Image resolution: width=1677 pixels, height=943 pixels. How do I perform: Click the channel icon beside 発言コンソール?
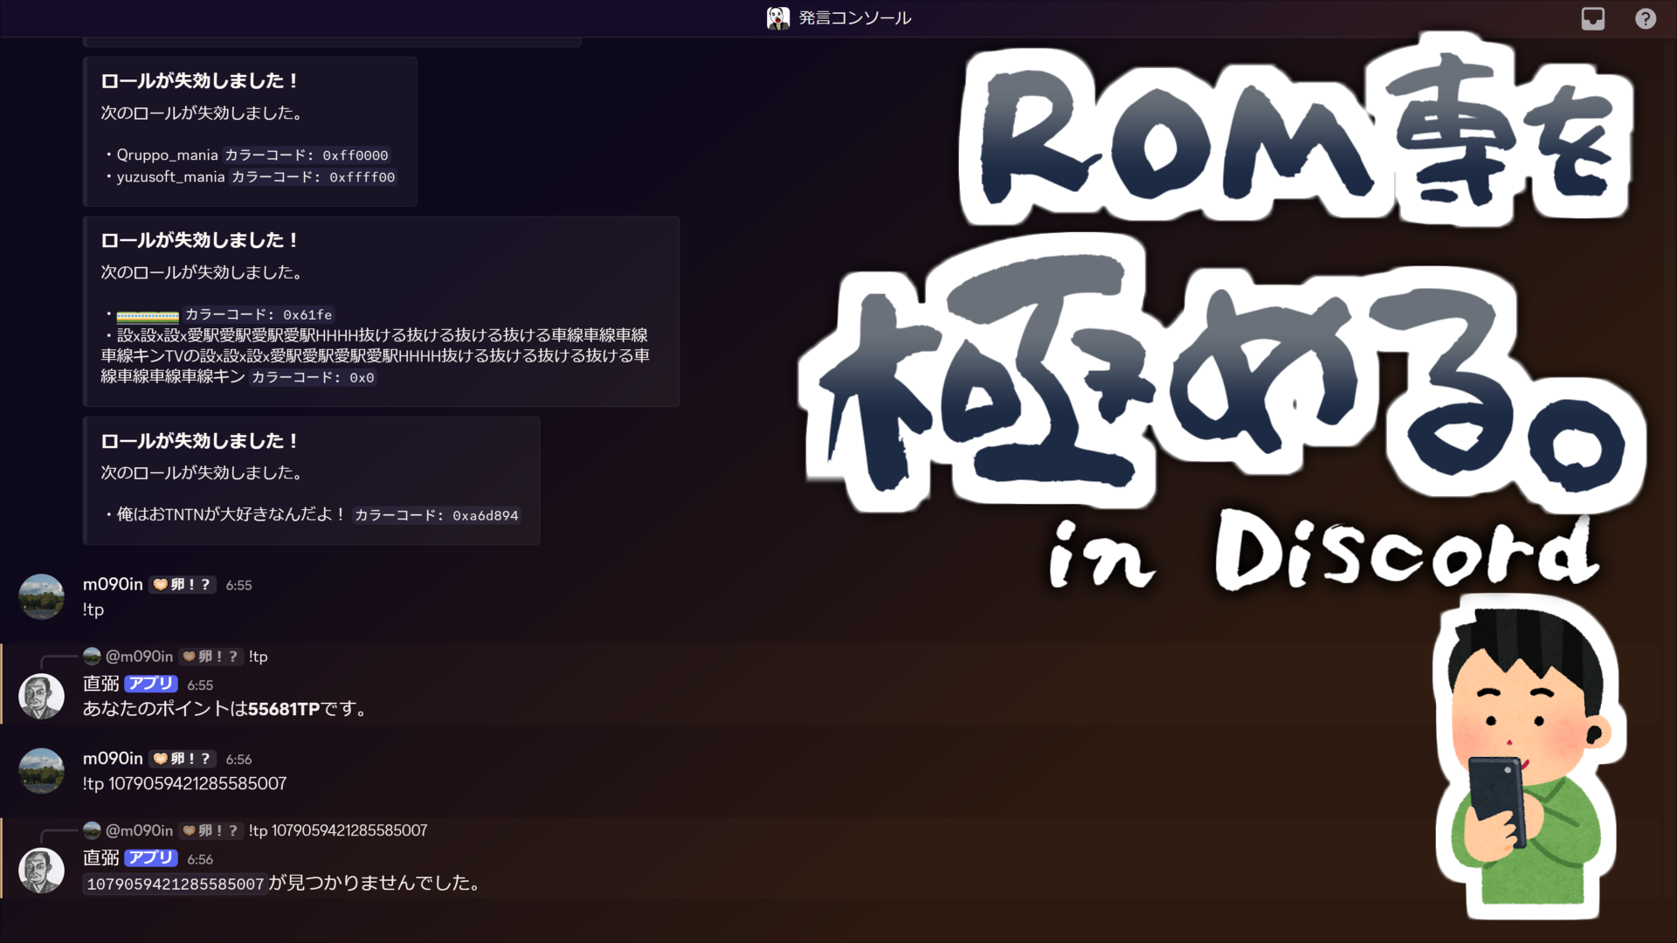[777, 18]
